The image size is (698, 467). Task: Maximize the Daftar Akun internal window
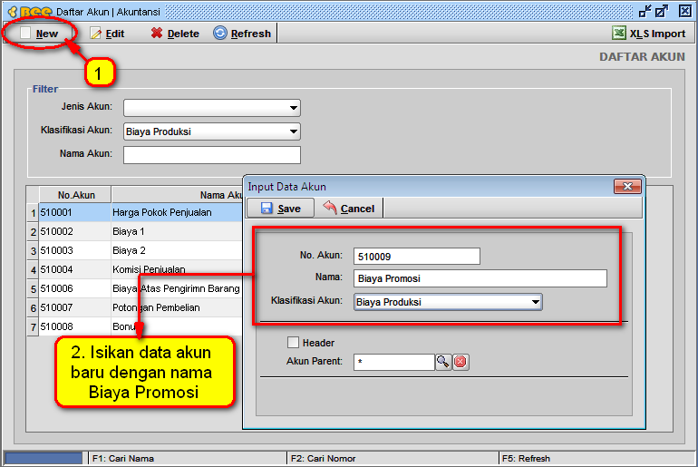point(662,11)
